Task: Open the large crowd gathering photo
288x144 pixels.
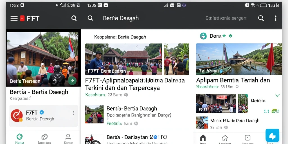Action: (x=124, y=59)
